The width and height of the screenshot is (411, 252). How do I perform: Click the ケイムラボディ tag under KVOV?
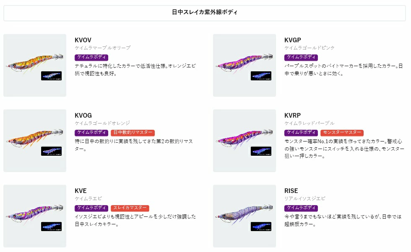91,57
